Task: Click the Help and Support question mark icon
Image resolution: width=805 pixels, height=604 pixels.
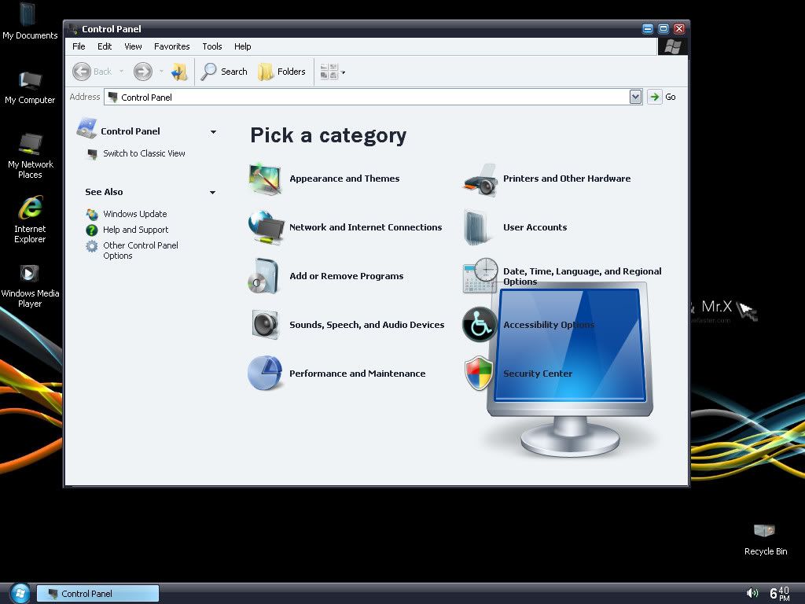Action: point(92,230)
